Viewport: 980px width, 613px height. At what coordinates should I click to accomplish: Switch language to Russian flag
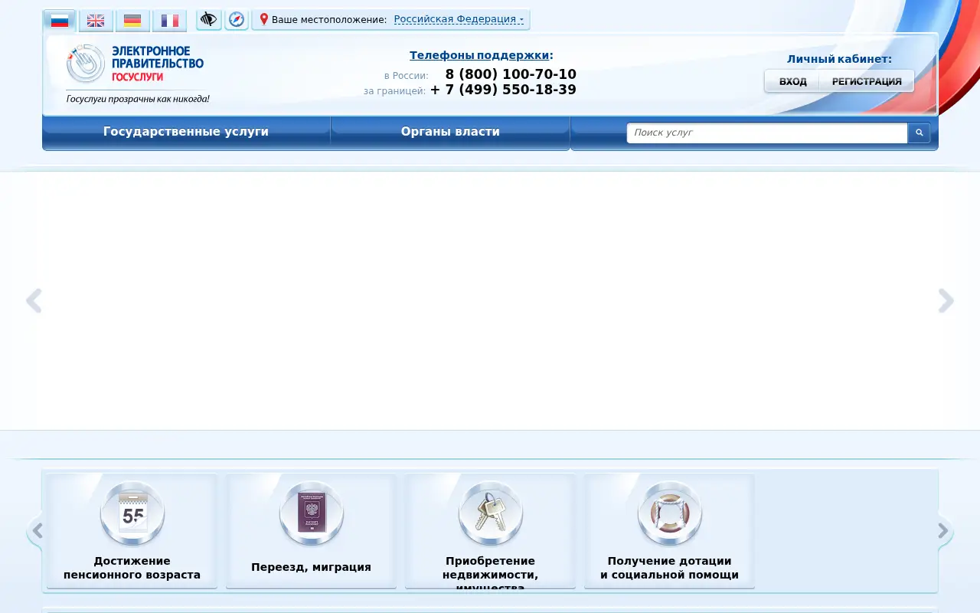pyautogui.click(x=60, y=21)
